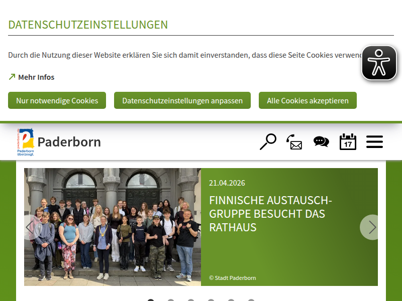402x301 pixels.
Task: Click the Paderborn site title text
Action: point(69,142)
